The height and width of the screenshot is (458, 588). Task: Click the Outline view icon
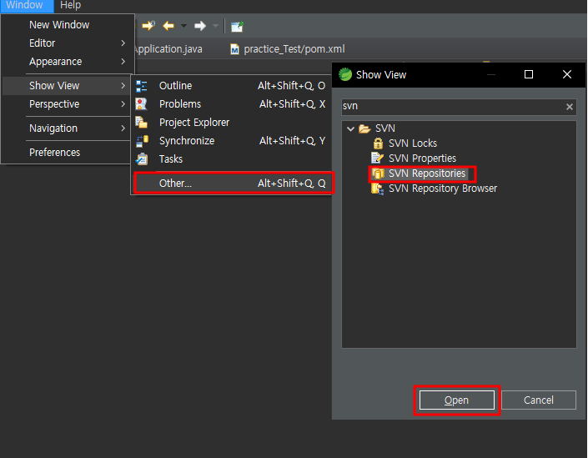142,86
